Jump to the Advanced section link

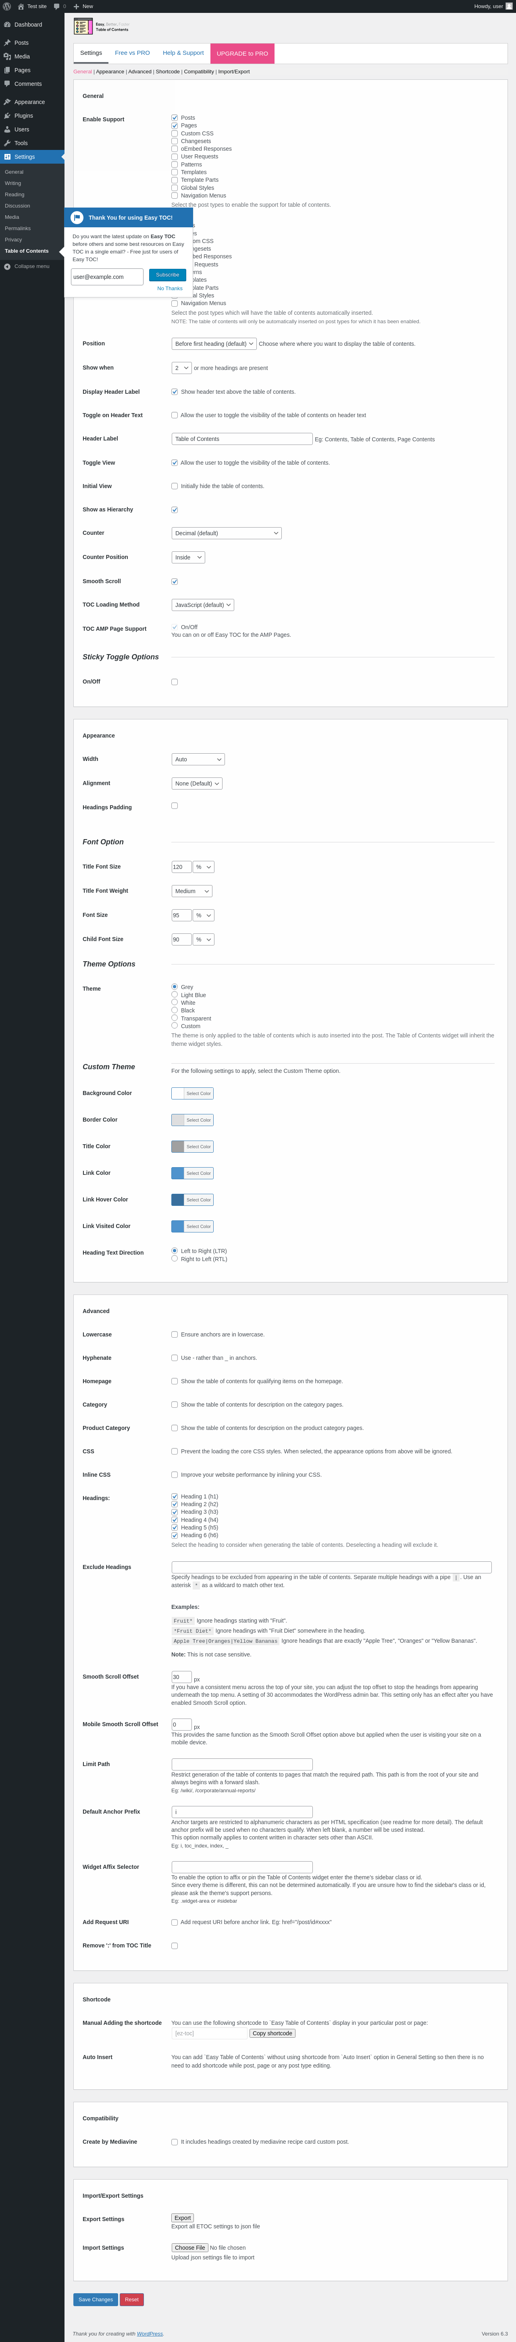pos(140,72)
